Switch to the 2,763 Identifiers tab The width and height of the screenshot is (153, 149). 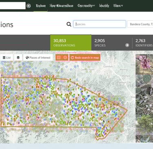coord(143,43)
